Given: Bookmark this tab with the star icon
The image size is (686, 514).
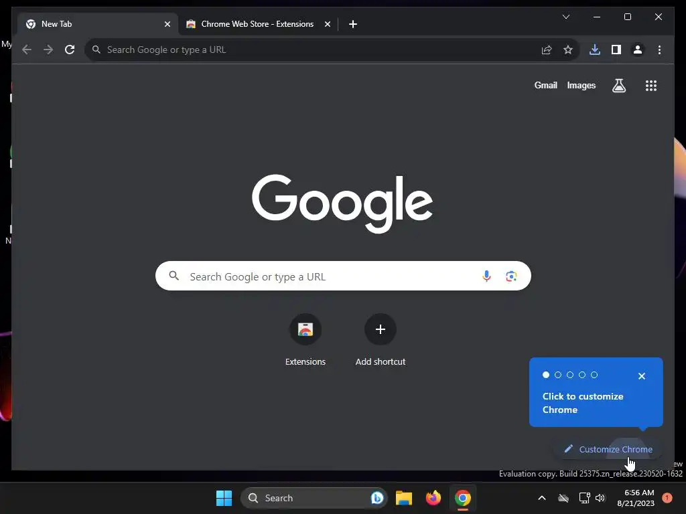Looking at the screenshot, I should (568, 50).
